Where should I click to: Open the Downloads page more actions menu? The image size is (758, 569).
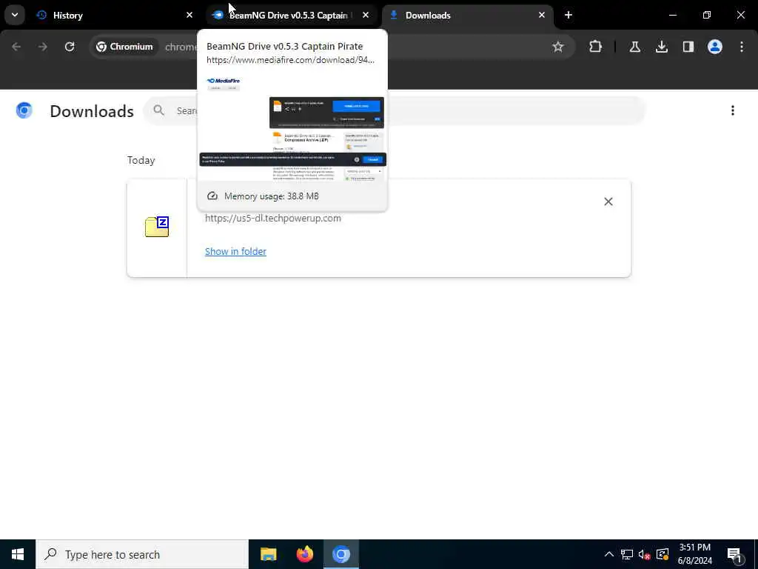pyautogui.click(x=733, y=111)
